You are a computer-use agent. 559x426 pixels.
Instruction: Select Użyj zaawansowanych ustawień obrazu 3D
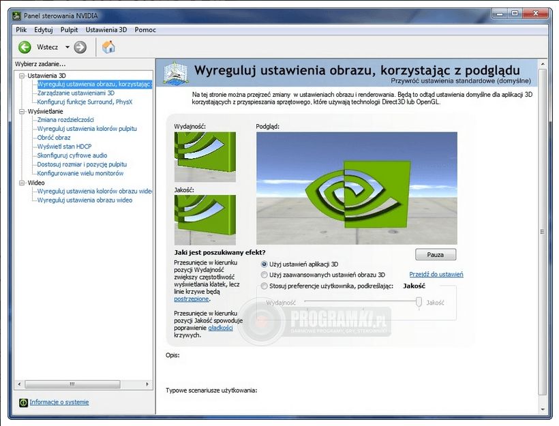point(265,275)
